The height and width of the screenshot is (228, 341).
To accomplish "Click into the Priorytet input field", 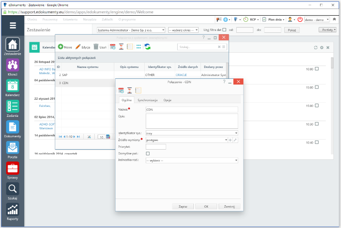I will [x=156, y=147].
